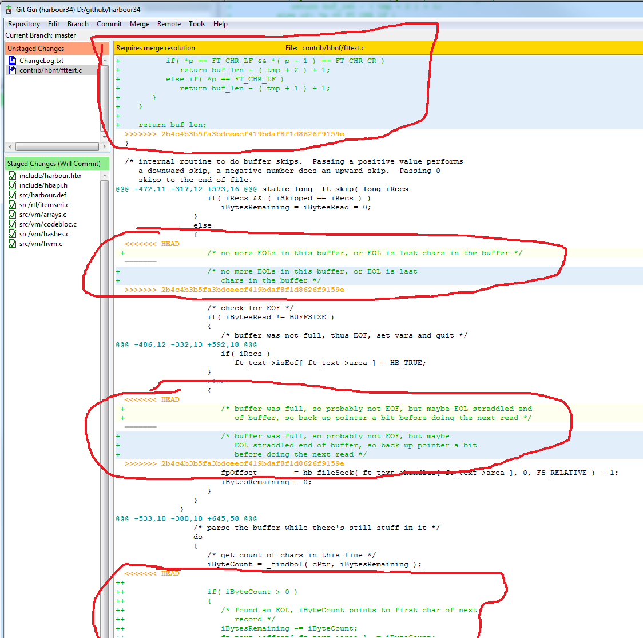Image resolution: width=643 pixels, height=638 pixels.
Task: Click the Staged Changes vertical scrollbar
Action: click(105, 401)
